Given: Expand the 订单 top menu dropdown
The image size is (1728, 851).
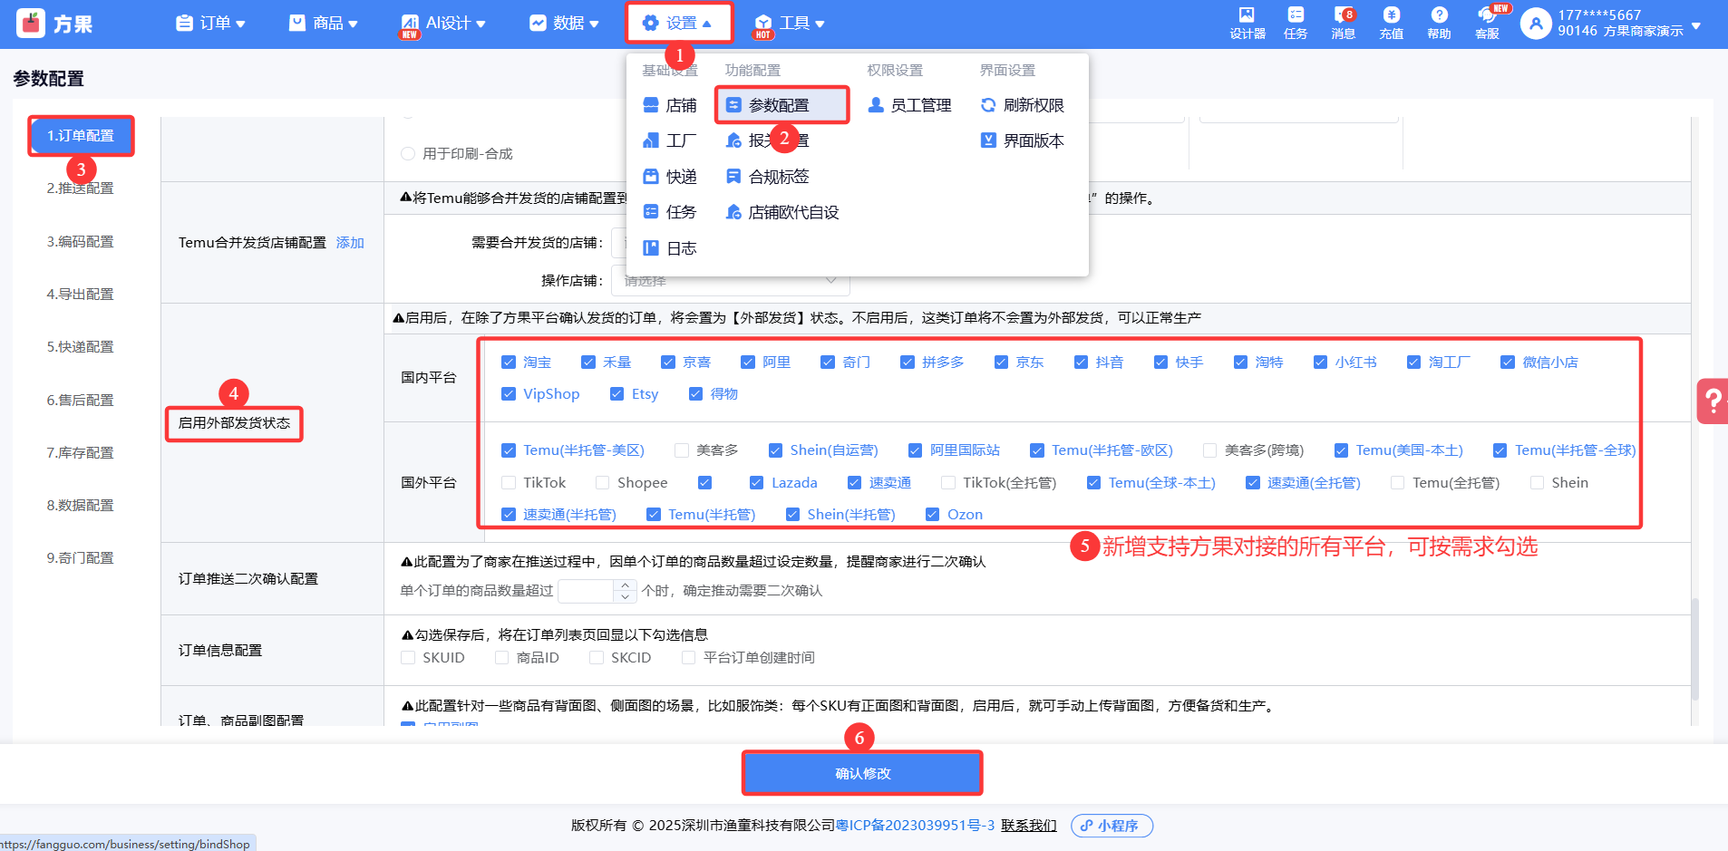Looking at the screenshot, I should pyautogui.click(x=210, y=24).
